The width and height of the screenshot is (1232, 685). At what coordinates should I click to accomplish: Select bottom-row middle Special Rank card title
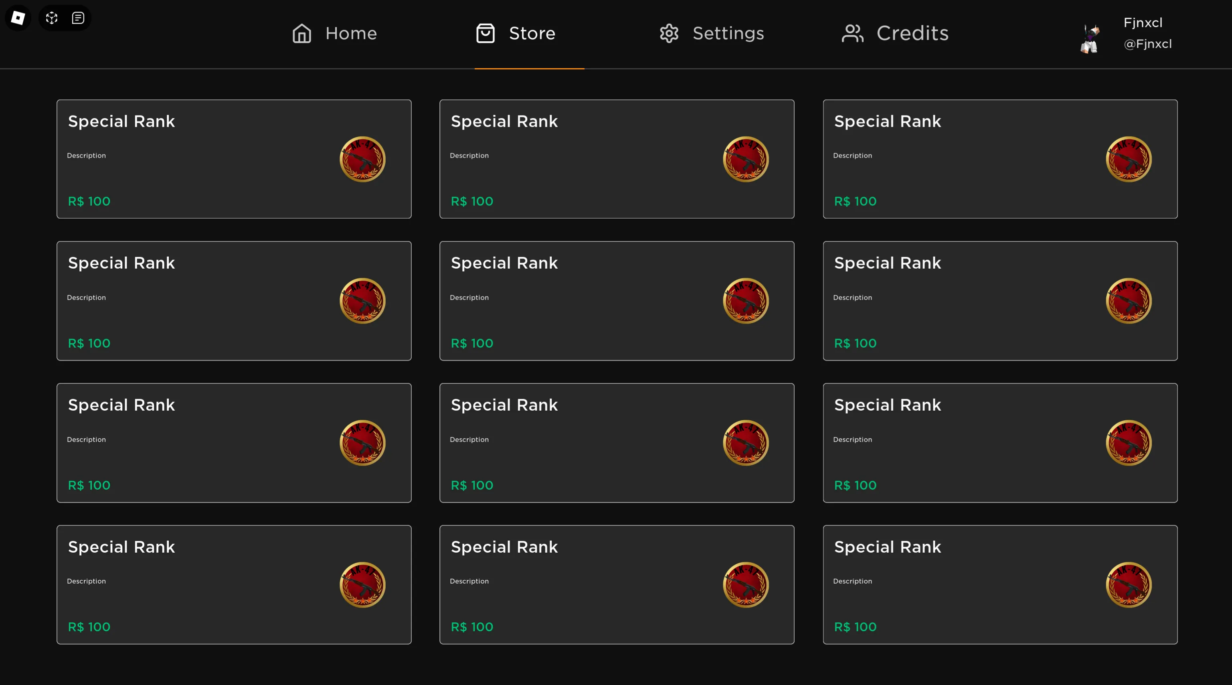click(504, 547)
